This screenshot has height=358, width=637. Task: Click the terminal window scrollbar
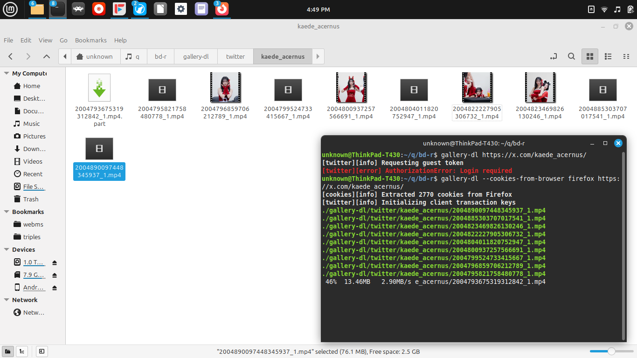(624, 246)
